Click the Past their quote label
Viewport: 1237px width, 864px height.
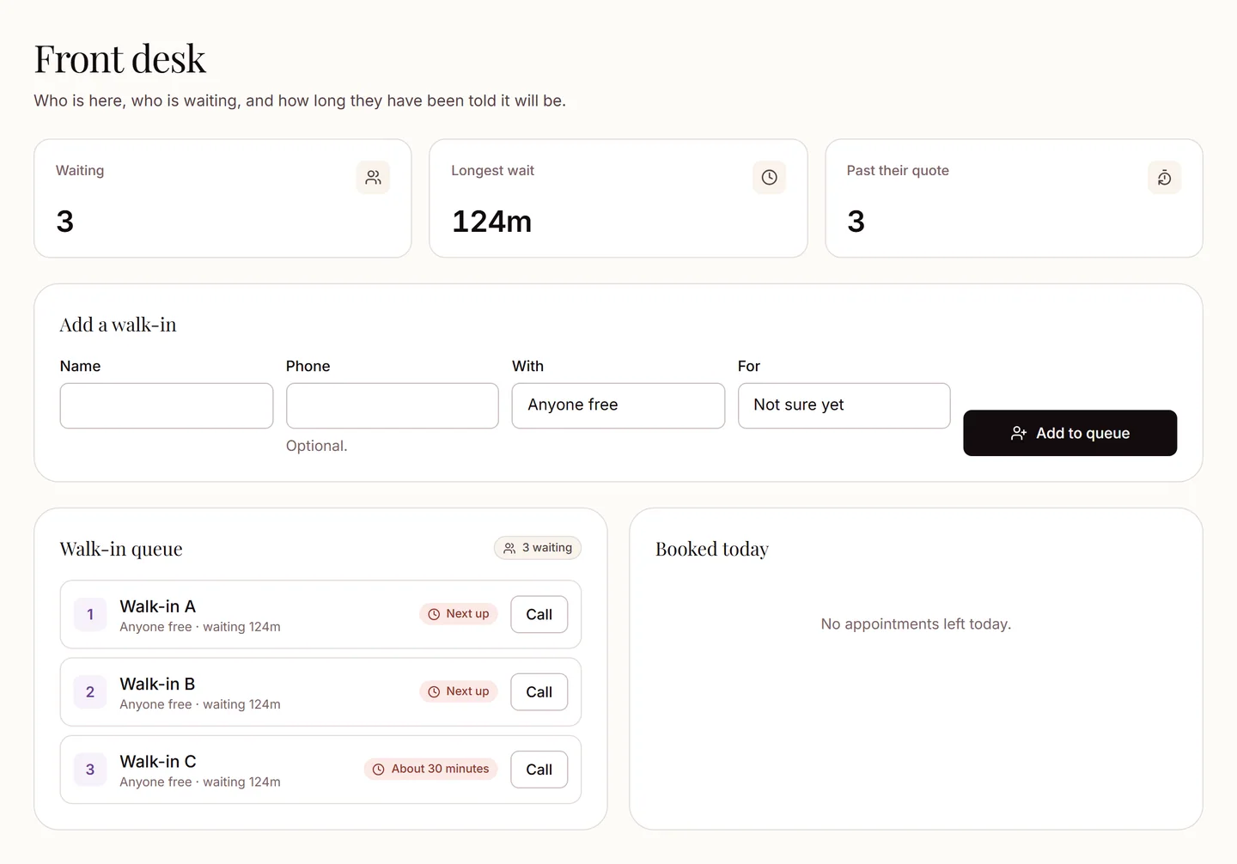(x=898, y=170)
